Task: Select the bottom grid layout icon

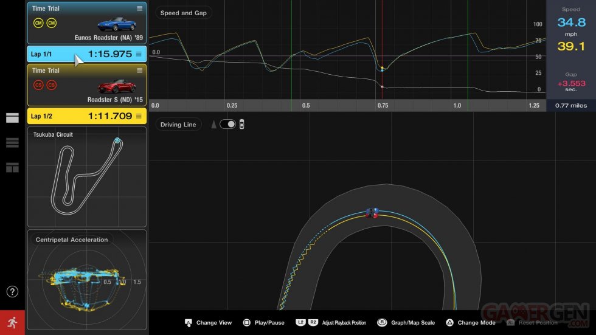Action: point(12,168)
